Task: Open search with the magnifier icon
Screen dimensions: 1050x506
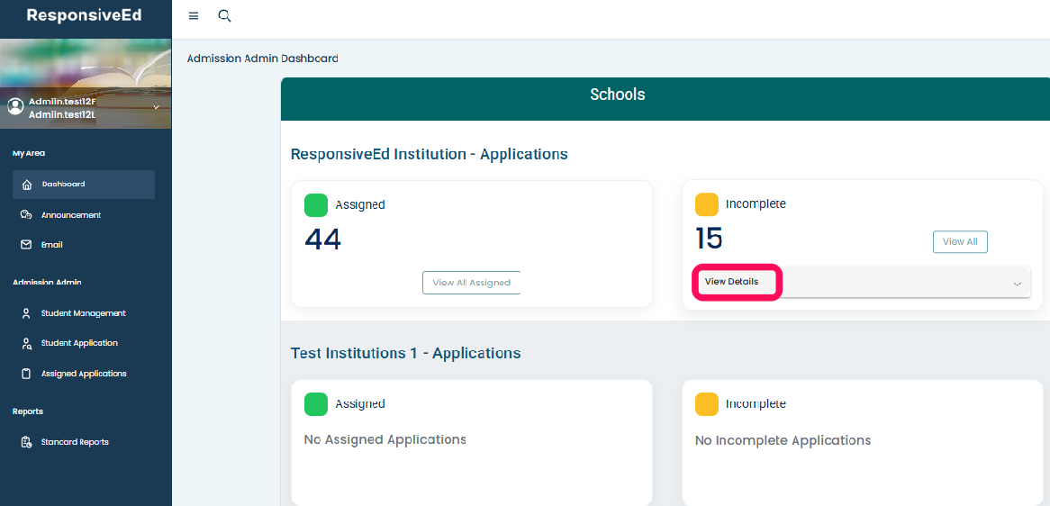Action: point(225,16)
